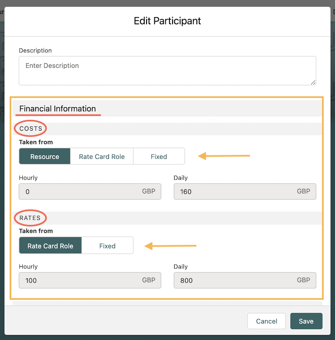Click the GBP suffix in Hourly rate
The width and height of the screenshot is (335, 340).
(149, 280)
